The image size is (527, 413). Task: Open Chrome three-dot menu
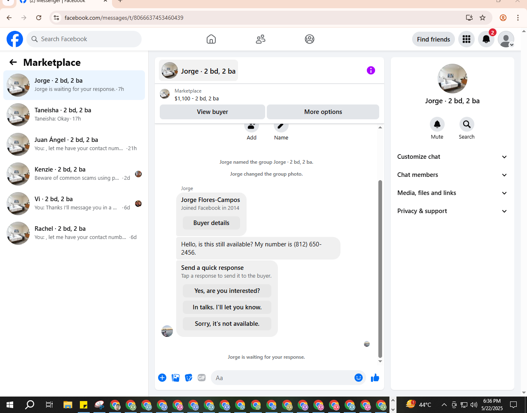pos(518,18)
